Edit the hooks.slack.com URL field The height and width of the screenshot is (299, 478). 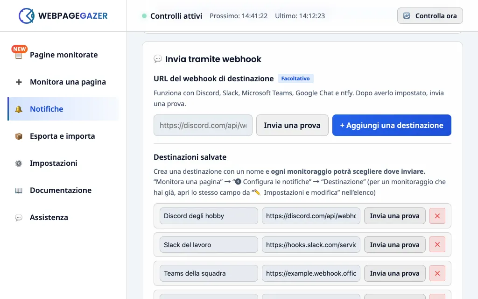point(311,245)
